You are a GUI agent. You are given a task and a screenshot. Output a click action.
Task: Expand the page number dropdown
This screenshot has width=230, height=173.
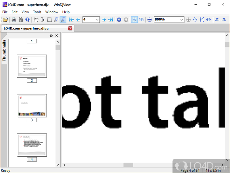(x=97, y=19)
